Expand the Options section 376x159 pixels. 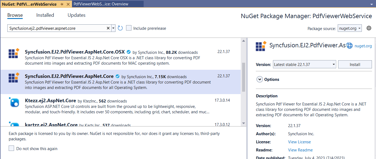pyautogui.click(x=259, y=79)
